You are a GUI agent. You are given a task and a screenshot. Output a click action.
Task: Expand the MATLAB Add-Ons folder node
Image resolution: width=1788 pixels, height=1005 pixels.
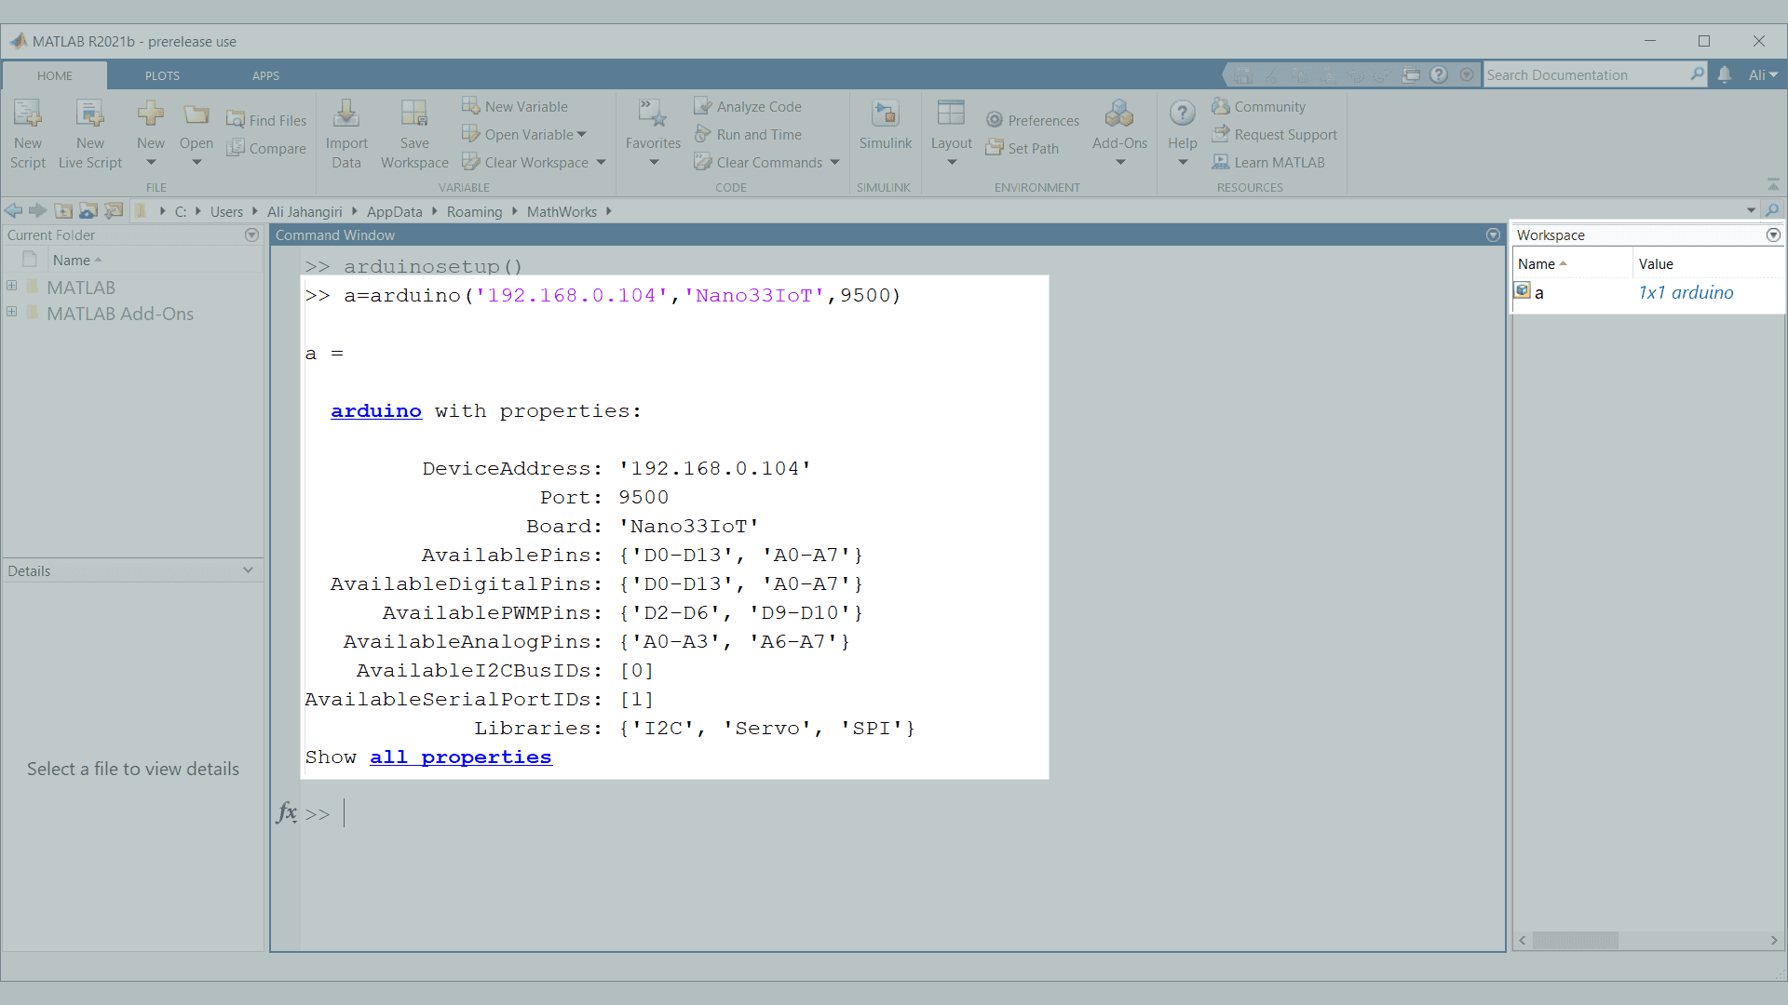(x=12, y=313)
